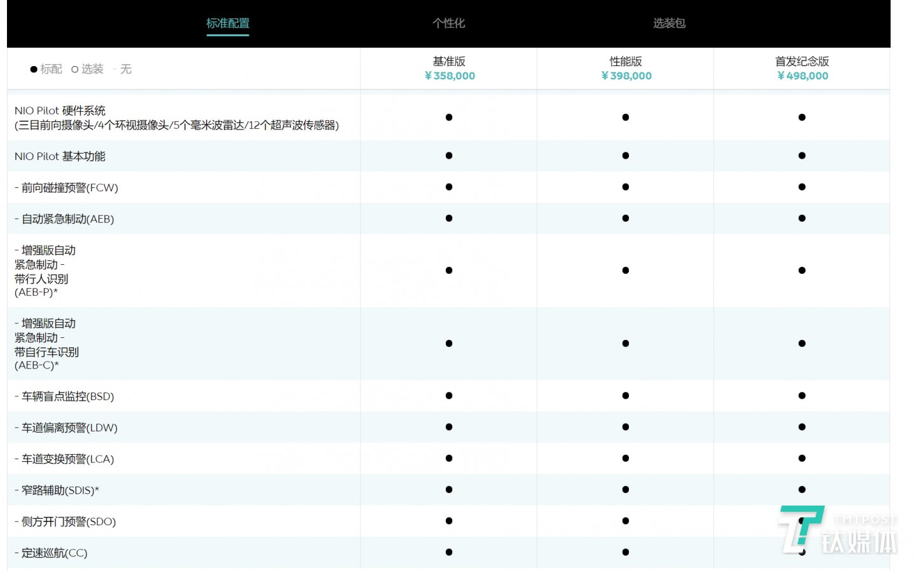Click the ¥498,000 首发纪念版 price
The height and width of the screenshot is (571, 915).
pyautogui.click(x=802, y=76)
